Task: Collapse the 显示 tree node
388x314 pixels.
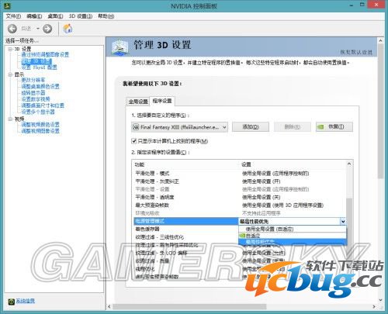Action: 10,74
